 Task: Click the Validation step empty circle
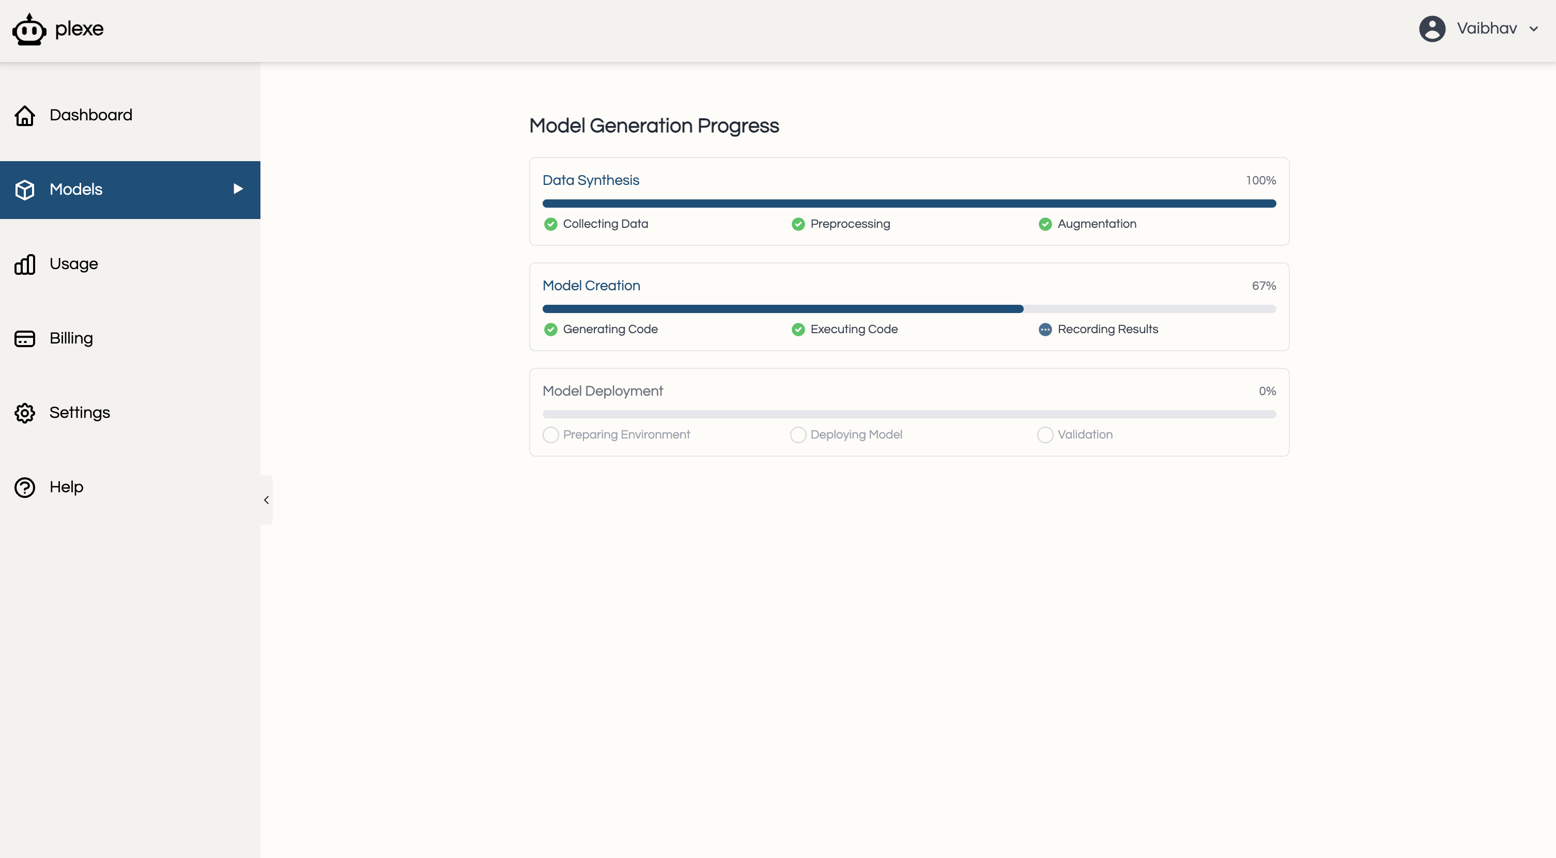click(1045, 435)
